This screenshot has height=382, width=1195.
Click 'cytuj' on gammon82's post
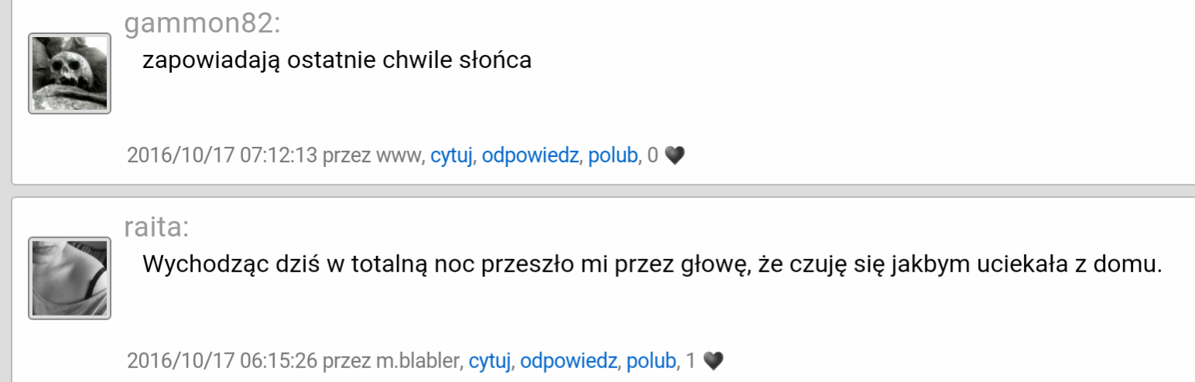click(451, 156)
